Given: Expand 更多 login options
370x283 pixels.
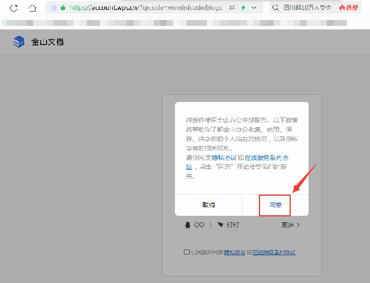Looking at the screenshot, I should (290, 225).
